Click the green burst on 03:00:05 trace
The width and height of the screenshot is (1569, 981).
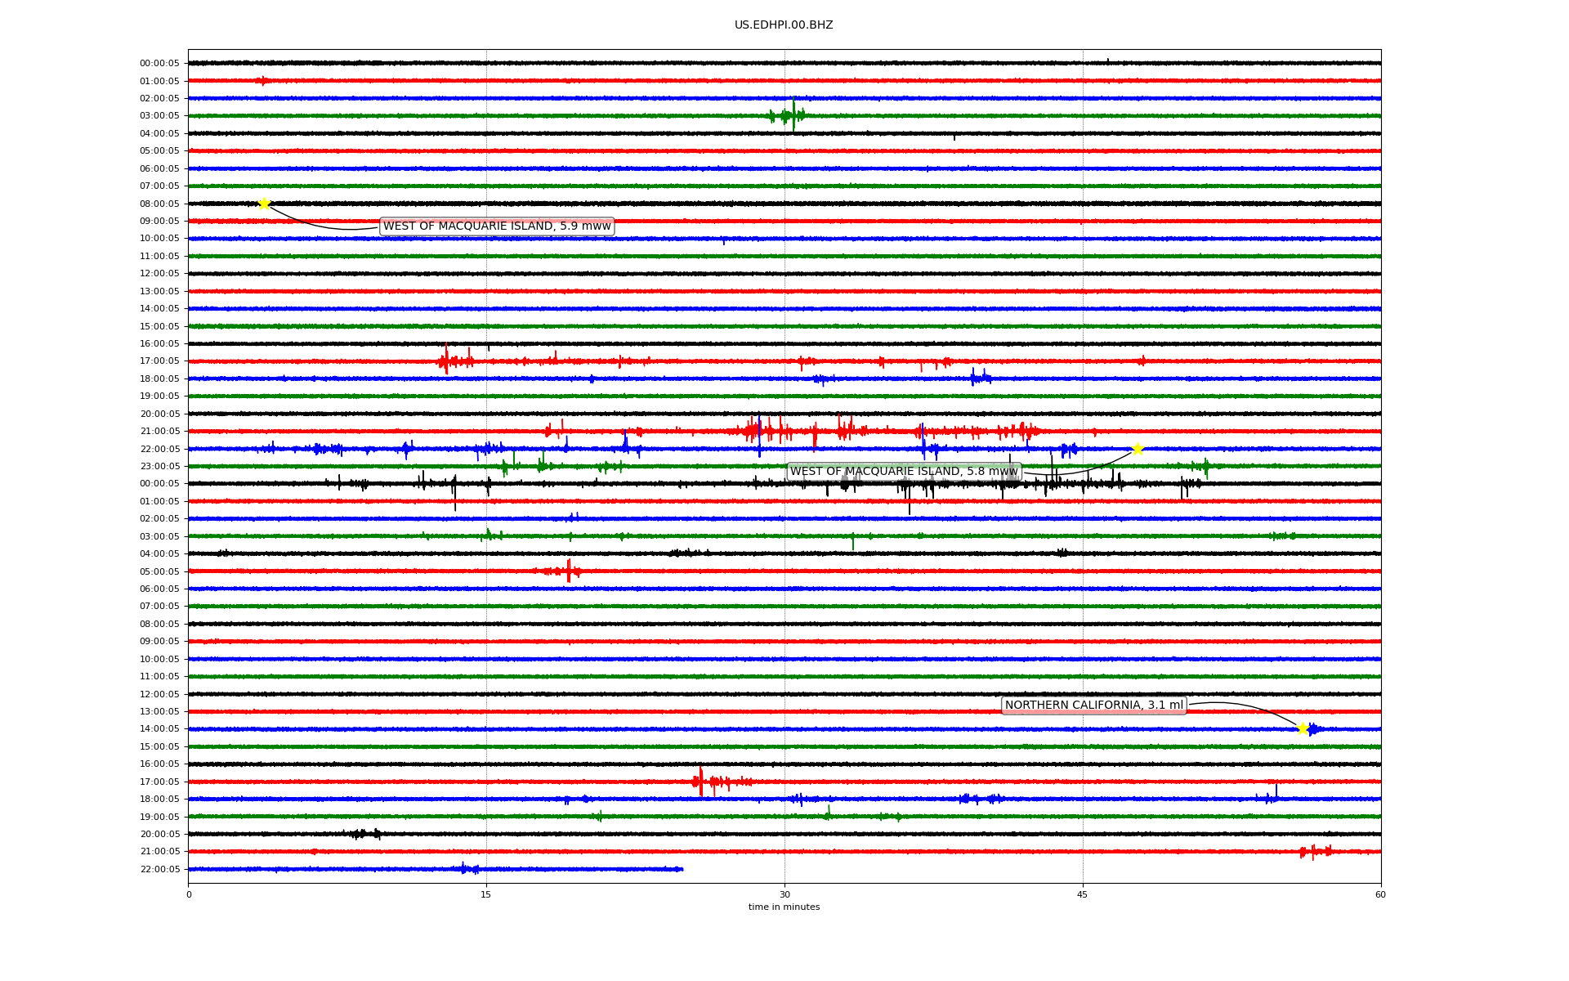pyautogui.click(x=789, y=115)
